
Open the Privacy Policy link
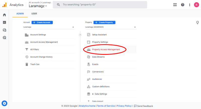[124, 106]
